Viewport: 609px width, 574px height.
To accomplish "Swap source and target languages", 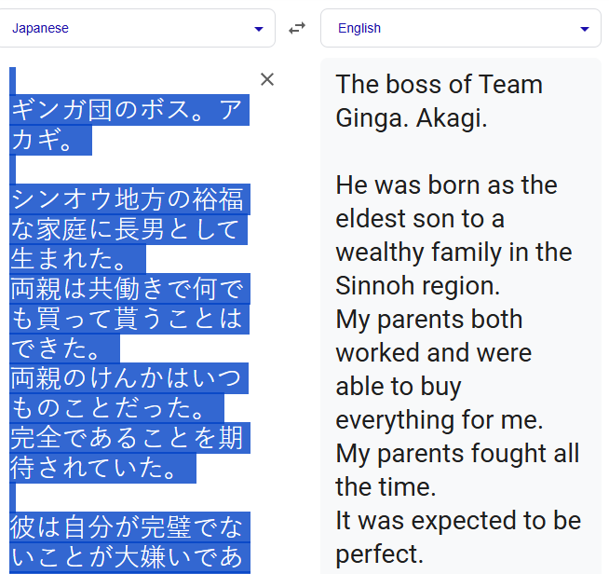I will pos(297,28).
